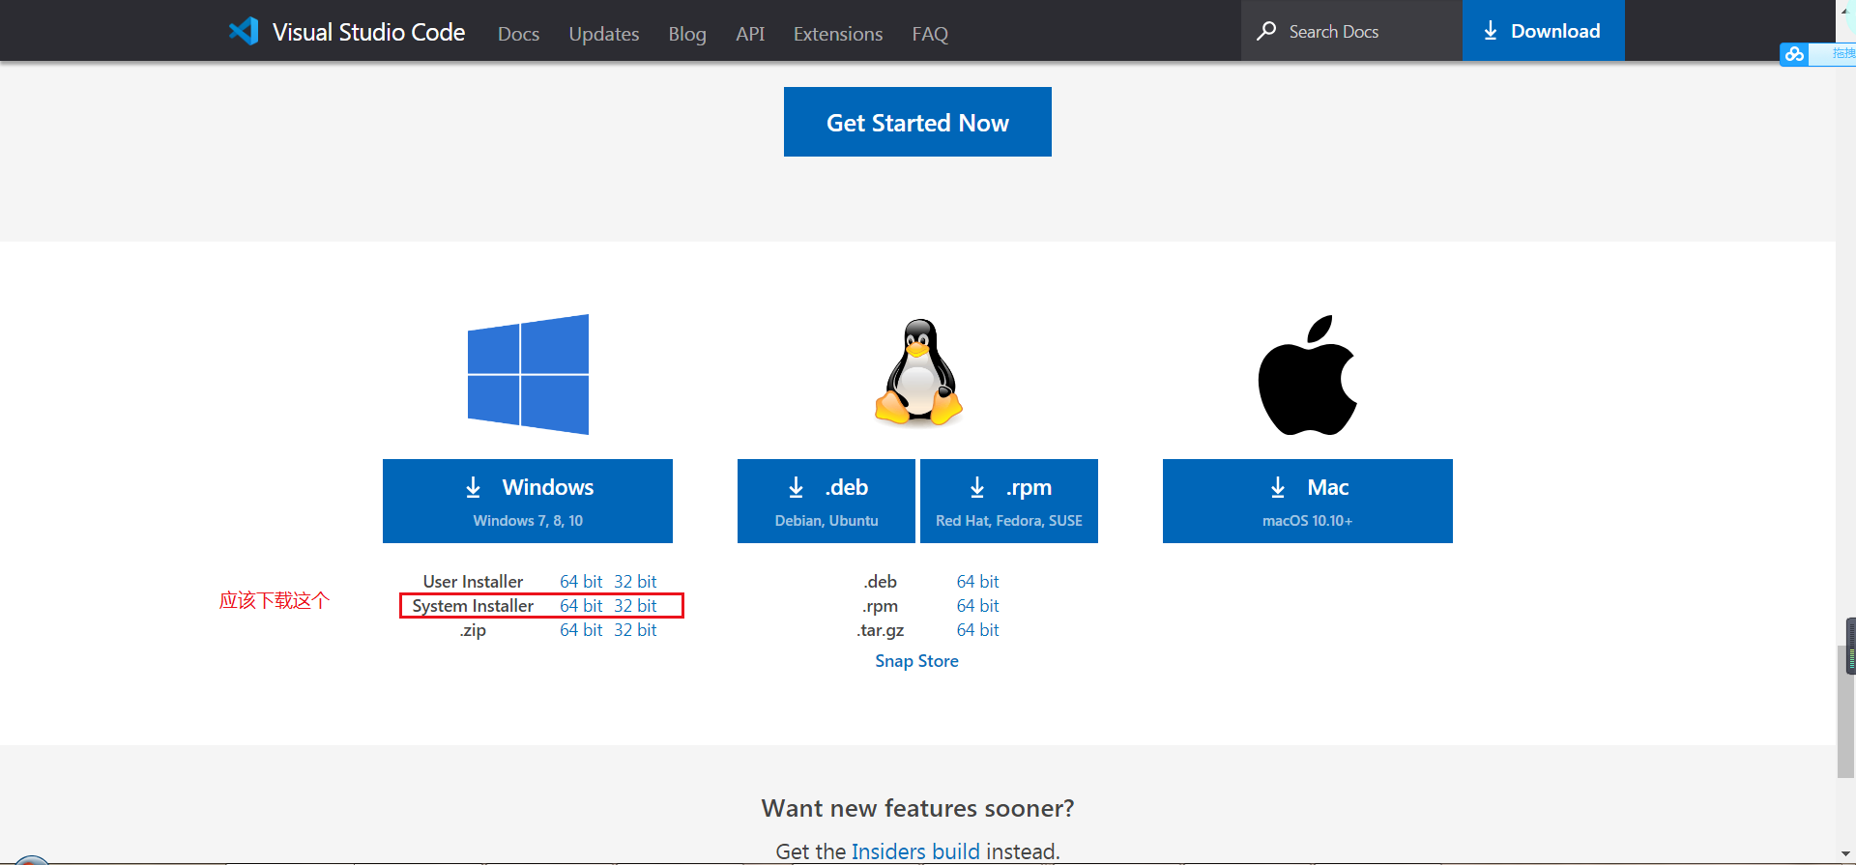Download the Windows 7, 8, 10 build
Viewport: 1856px width, 865px height.
tap(528, 501)
